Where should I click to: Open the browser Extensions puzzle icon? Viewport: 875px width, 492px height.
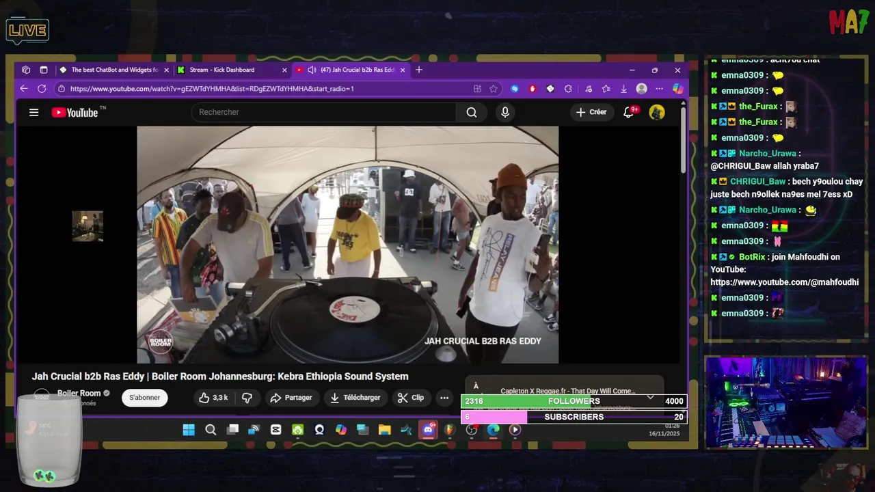(x=568, y=89)
